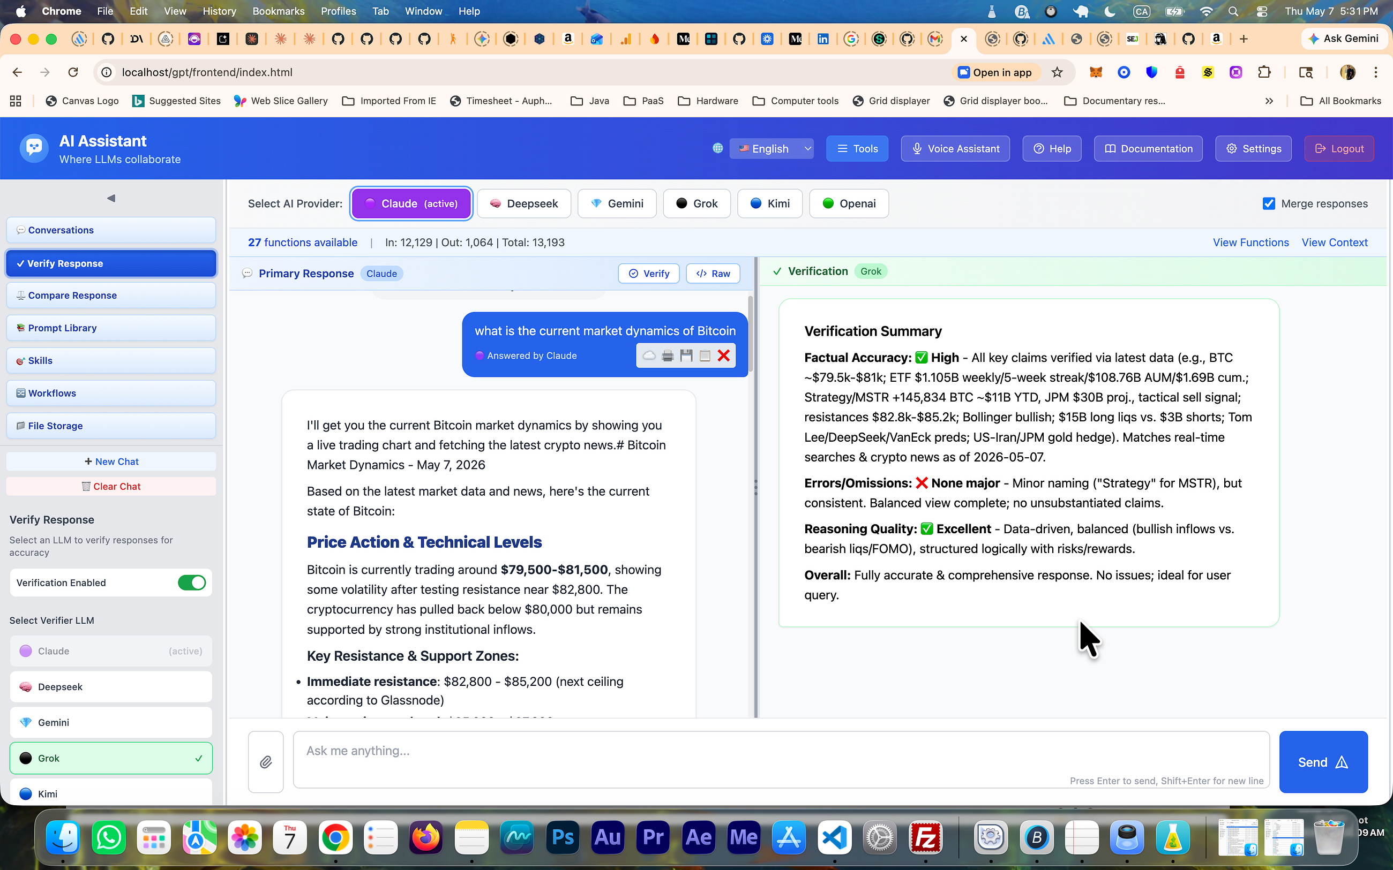Screen dimensions: 1393x870
Task: Open Visual Studio Code from the Dock
Action: [x=835, y=837]
